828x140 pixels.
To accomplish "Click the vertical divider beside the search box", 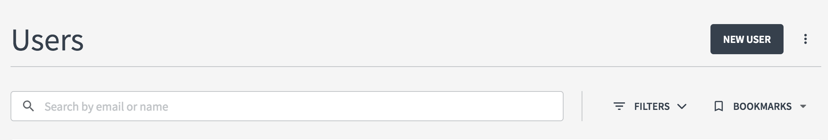I will pos(582,106).
